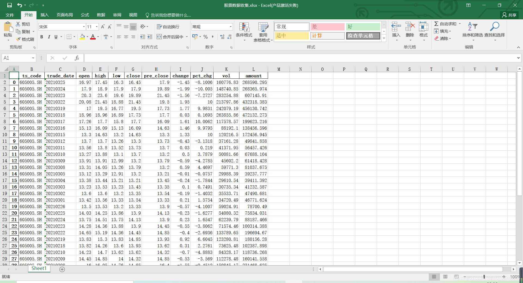Open the Data ribbon tab
Viewport: 523px width, 283px height.
(x=101, y=15)
